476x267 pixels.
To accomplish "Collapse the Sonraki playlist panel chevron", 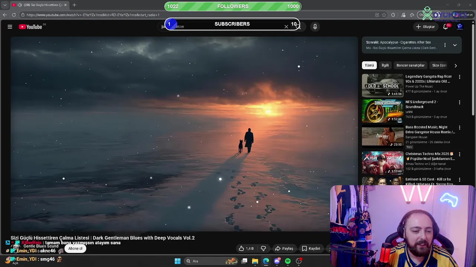I will click(455, 45).
